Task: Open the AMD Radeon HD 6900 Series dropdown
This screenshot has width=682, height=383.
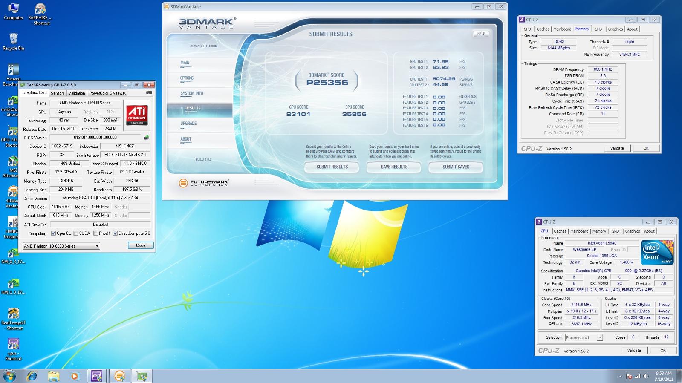Action: point(61,246)
